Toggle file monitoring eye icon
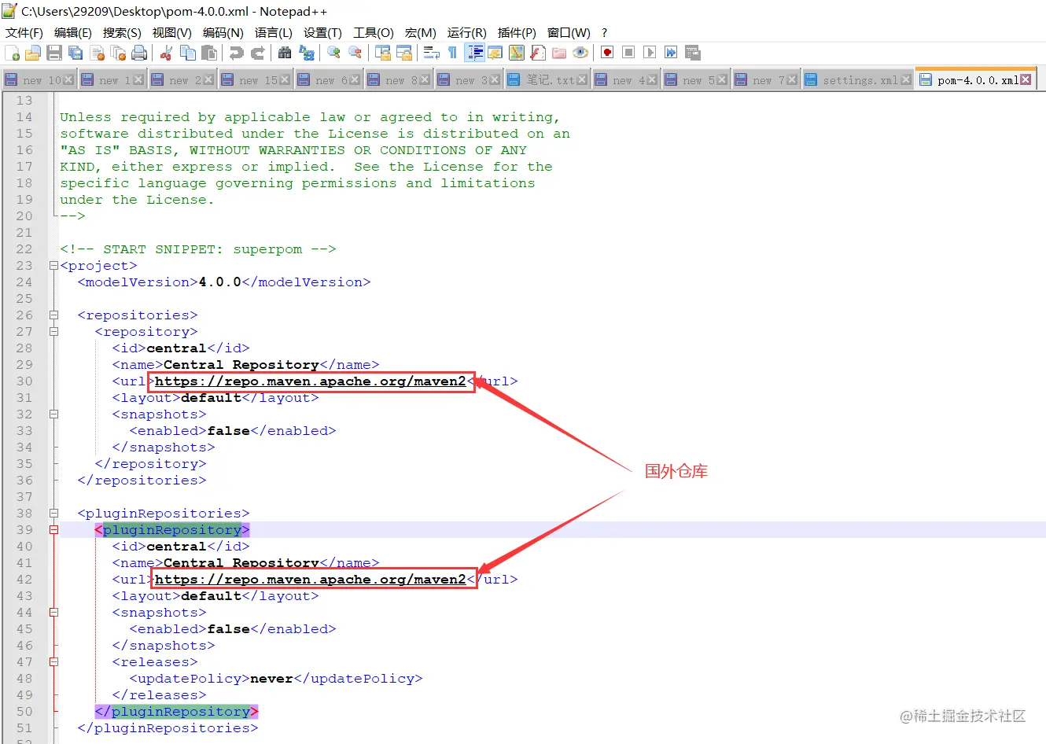Viewport: 1046px width, 744px height. pyautogui.click(x=580, y=53)
